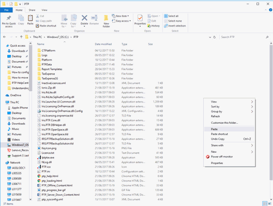Click Select all in ribbon
Screen dimensions: 273x206
[x=171, y=16]
